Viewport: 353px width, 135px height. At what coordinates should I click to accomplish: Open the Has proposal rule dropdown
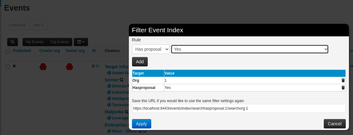tap(151, 49)
